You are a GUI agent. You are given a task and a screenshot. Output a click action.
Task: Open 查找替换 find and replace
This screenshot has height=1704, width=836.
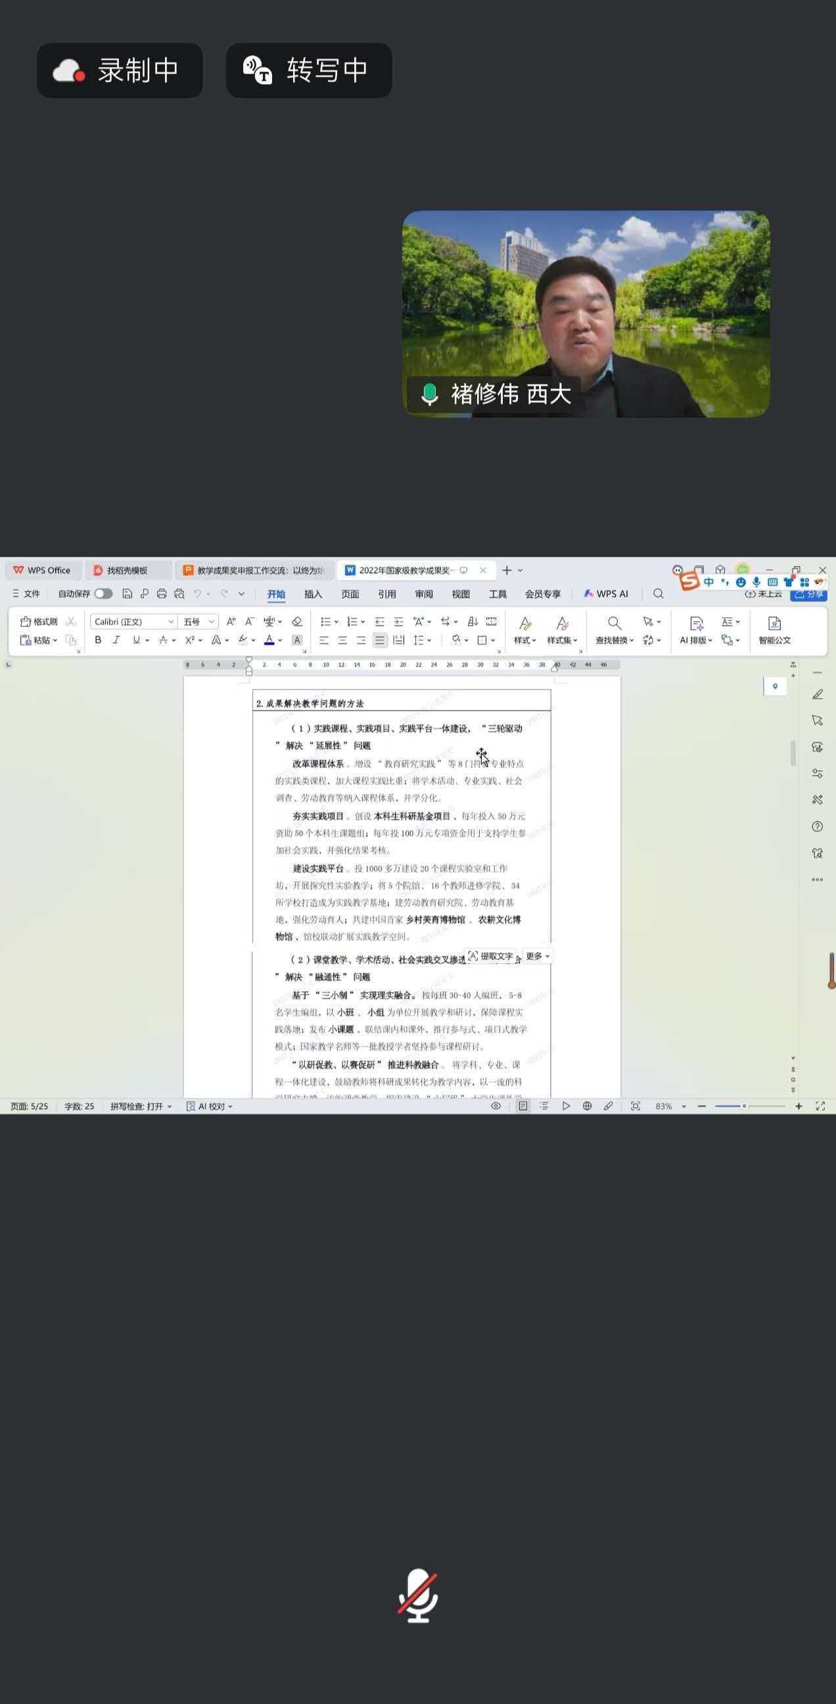pyautogui.click(x=614, y=630)
